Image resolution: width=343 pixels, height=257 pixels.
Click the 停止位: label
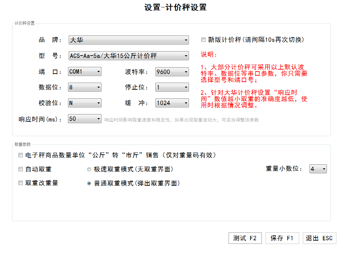tap(137, 87)
